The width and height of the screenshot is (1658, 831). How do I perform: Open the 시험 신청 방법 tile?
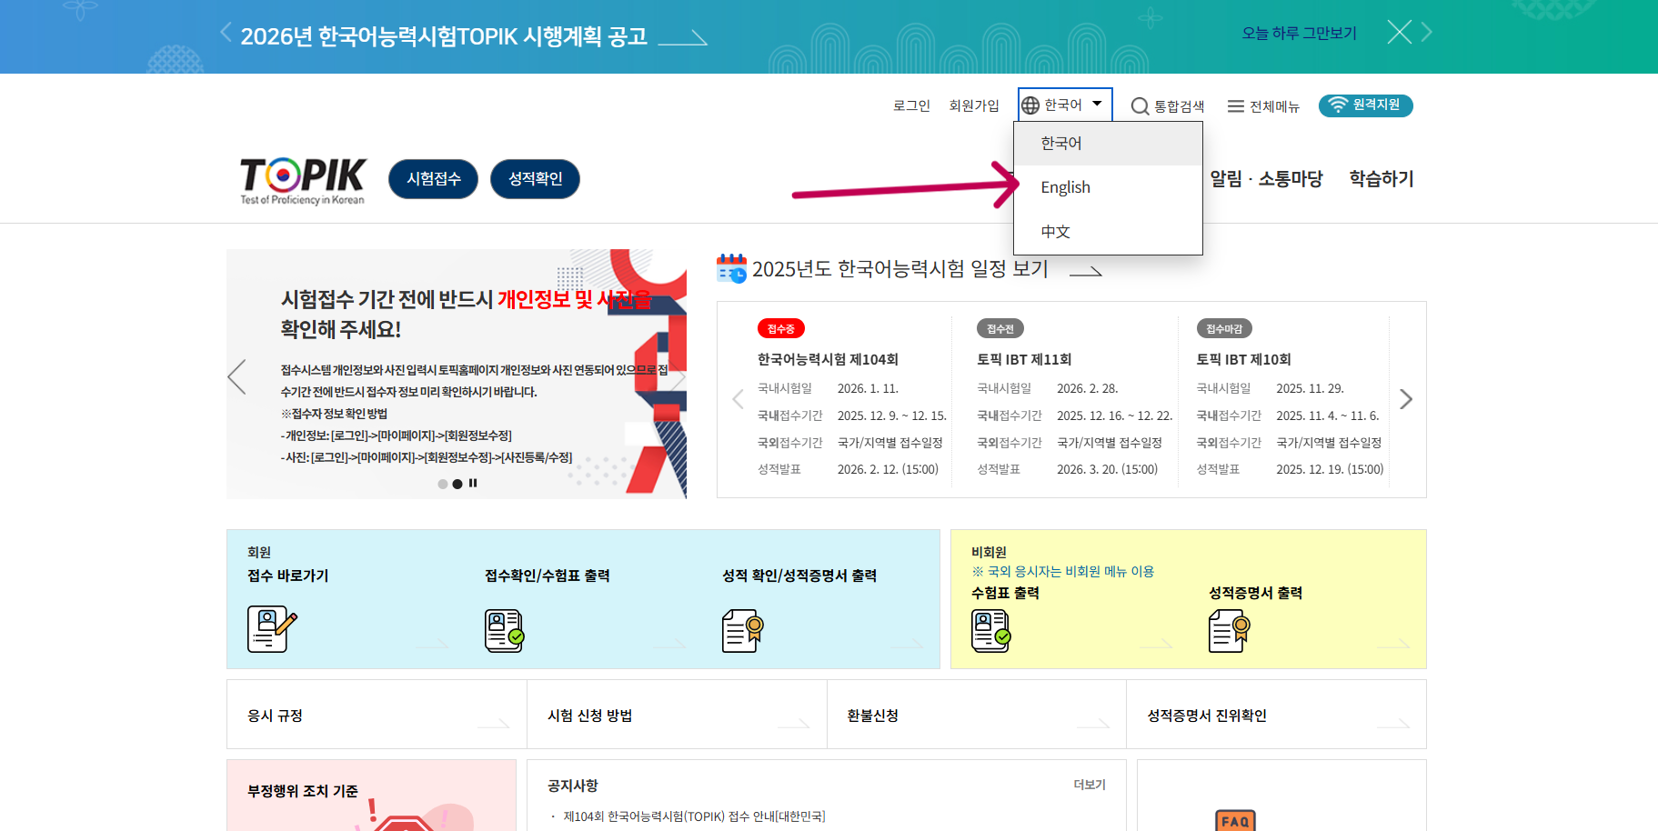click(677, 715)
